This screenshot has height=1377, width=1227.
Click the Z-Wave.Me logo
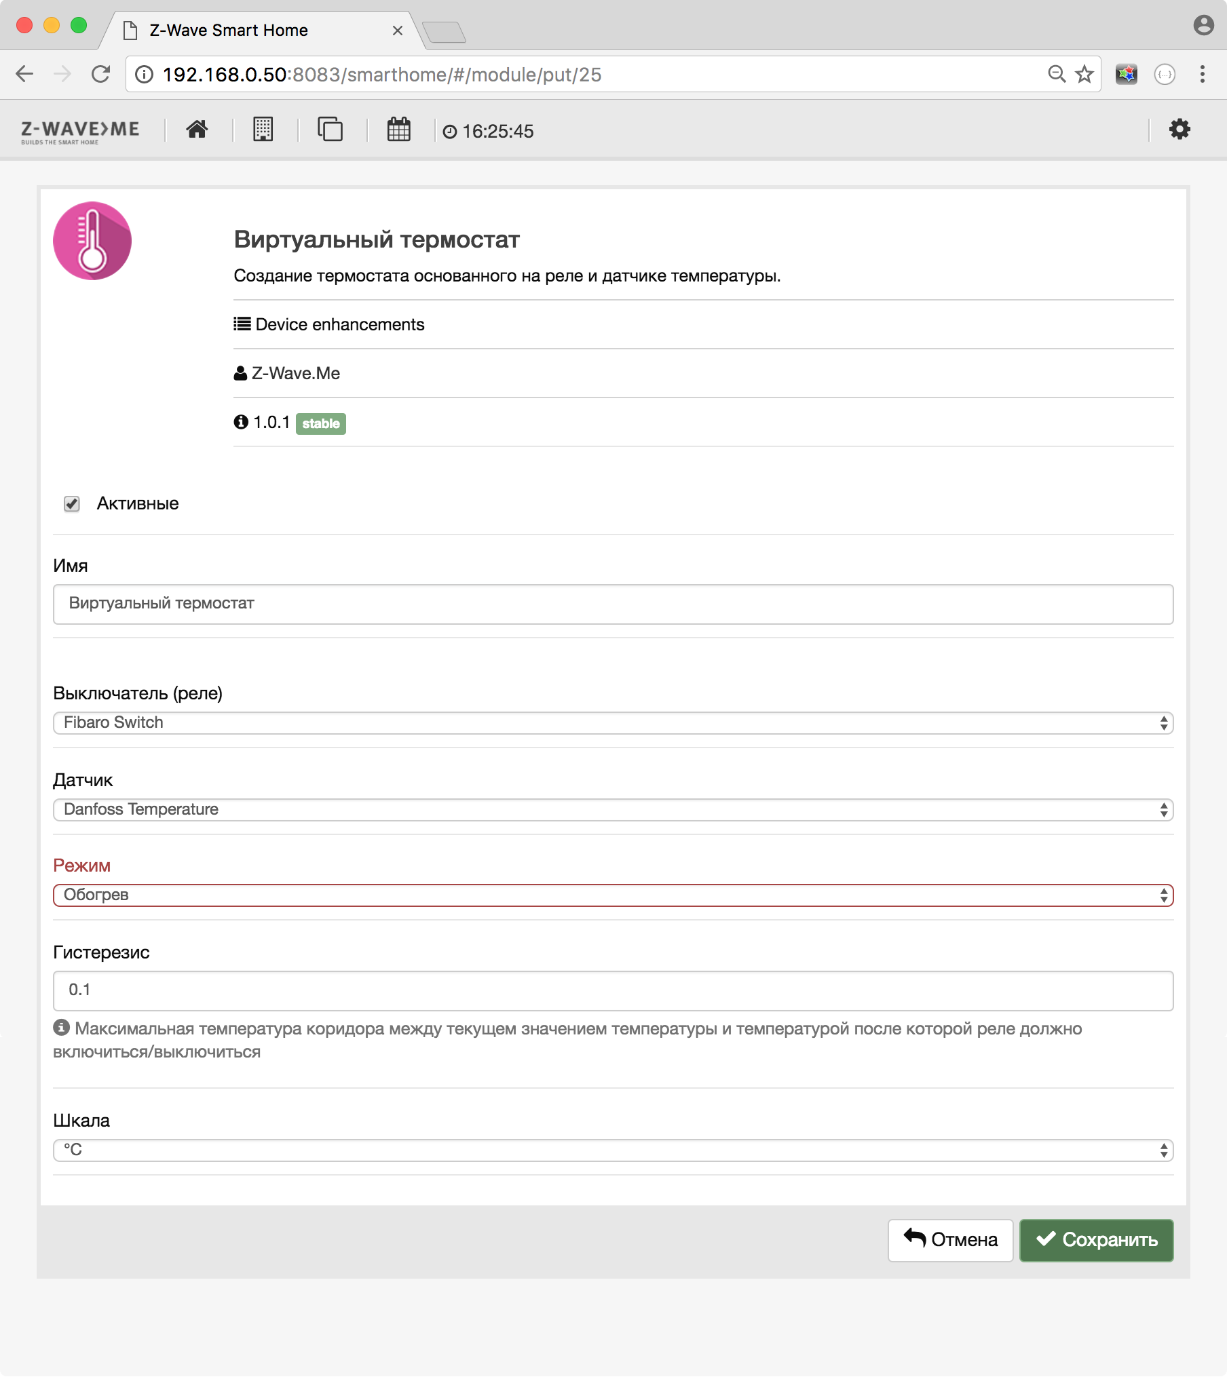(x=80, y=132)
